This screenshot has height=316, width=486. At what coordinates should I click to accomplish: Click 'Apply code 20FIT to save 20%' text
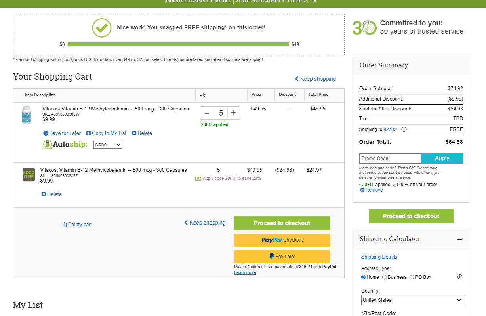[232, 179]
